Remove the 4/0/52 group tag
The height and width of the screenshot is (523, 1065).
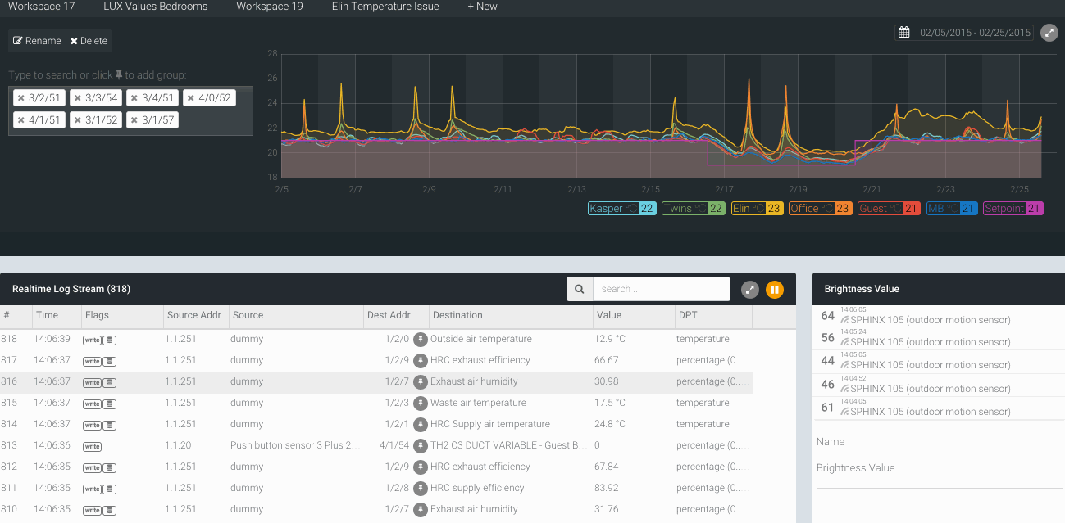pos(191,98)
